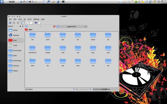Select the lib folder

[108, 36]
